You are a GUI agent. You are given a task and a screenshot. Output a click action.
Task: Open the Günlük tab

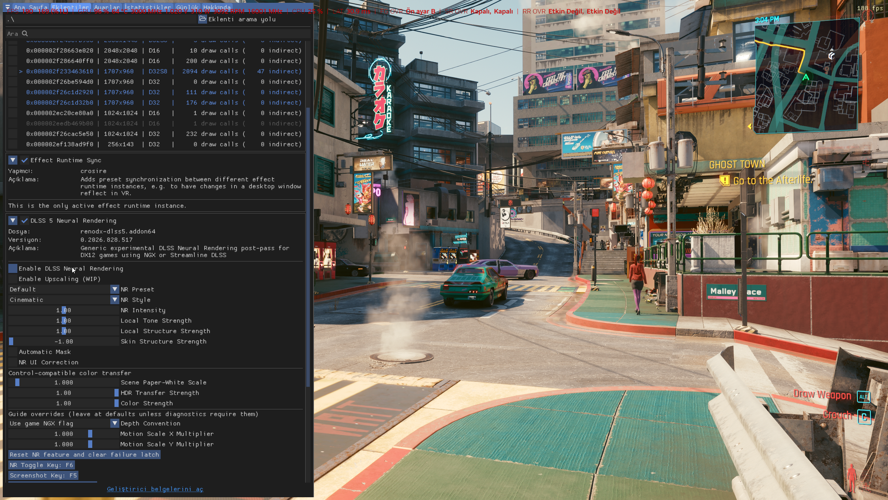[187, 7]
